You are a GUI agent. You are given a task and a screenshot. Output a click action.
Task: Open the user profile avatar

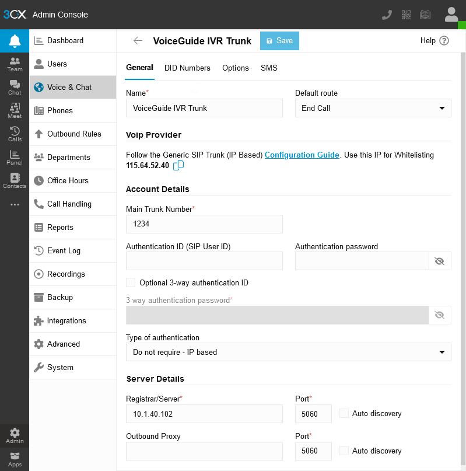(x=451, y=15)
